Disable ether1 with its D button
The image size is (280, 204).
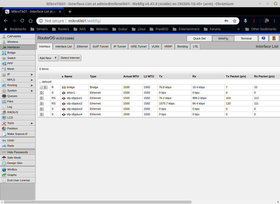point(41,93)
